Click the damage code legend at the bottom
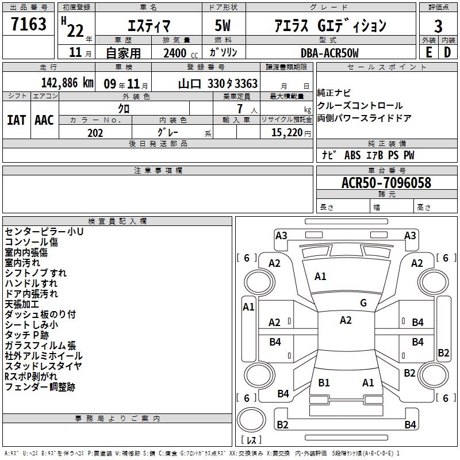The width and height of the screenshot is (460, 460). pyautogui.click(x=202, y=454)
